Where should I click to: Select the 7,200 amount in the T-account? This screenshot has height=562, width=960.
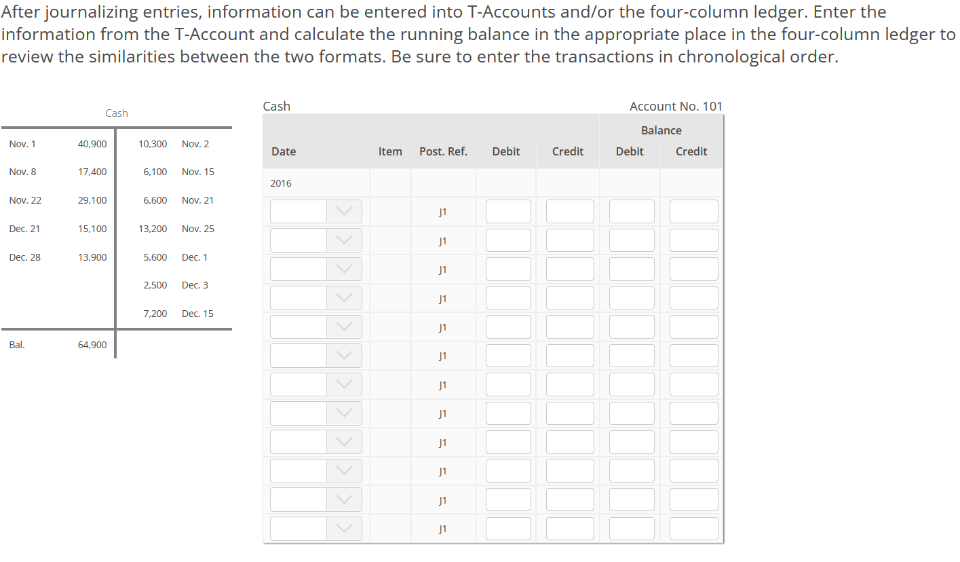pos(155,314)
